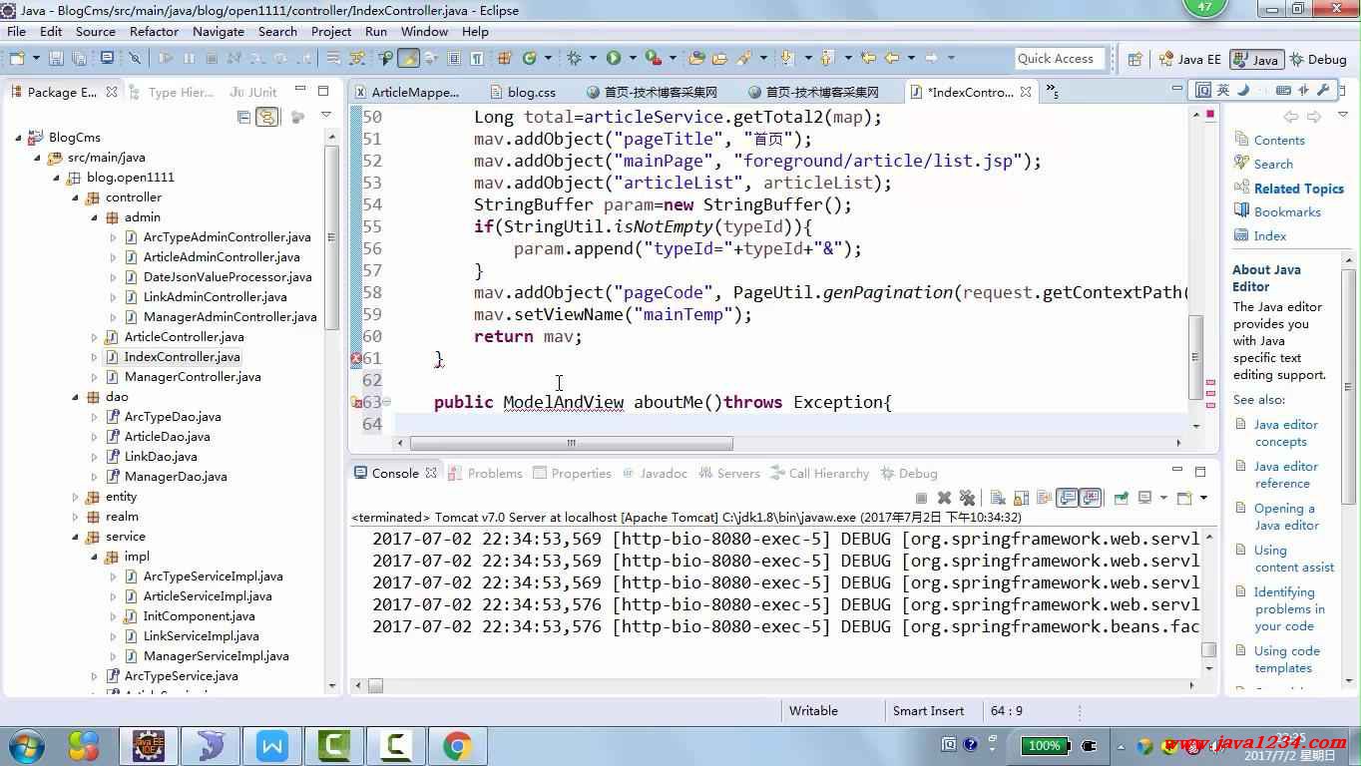This screenshot has height=766, width=1361.
Task: Show hidden editor tabs list chevron
Action: pos(1052,92)
